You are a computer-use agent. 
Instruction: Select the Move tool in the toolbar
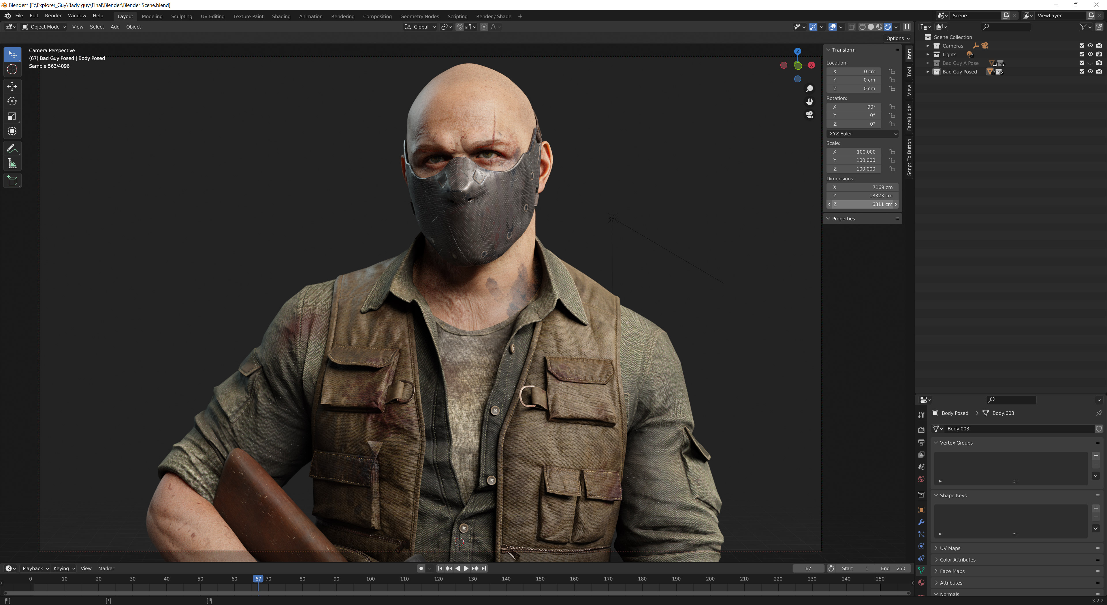tap(12, 86)
